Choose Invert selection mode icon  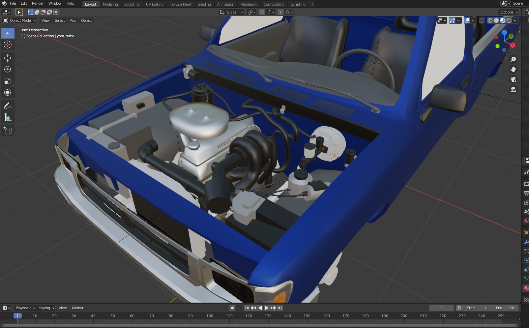pyautogui.click(x=49, y=12)
